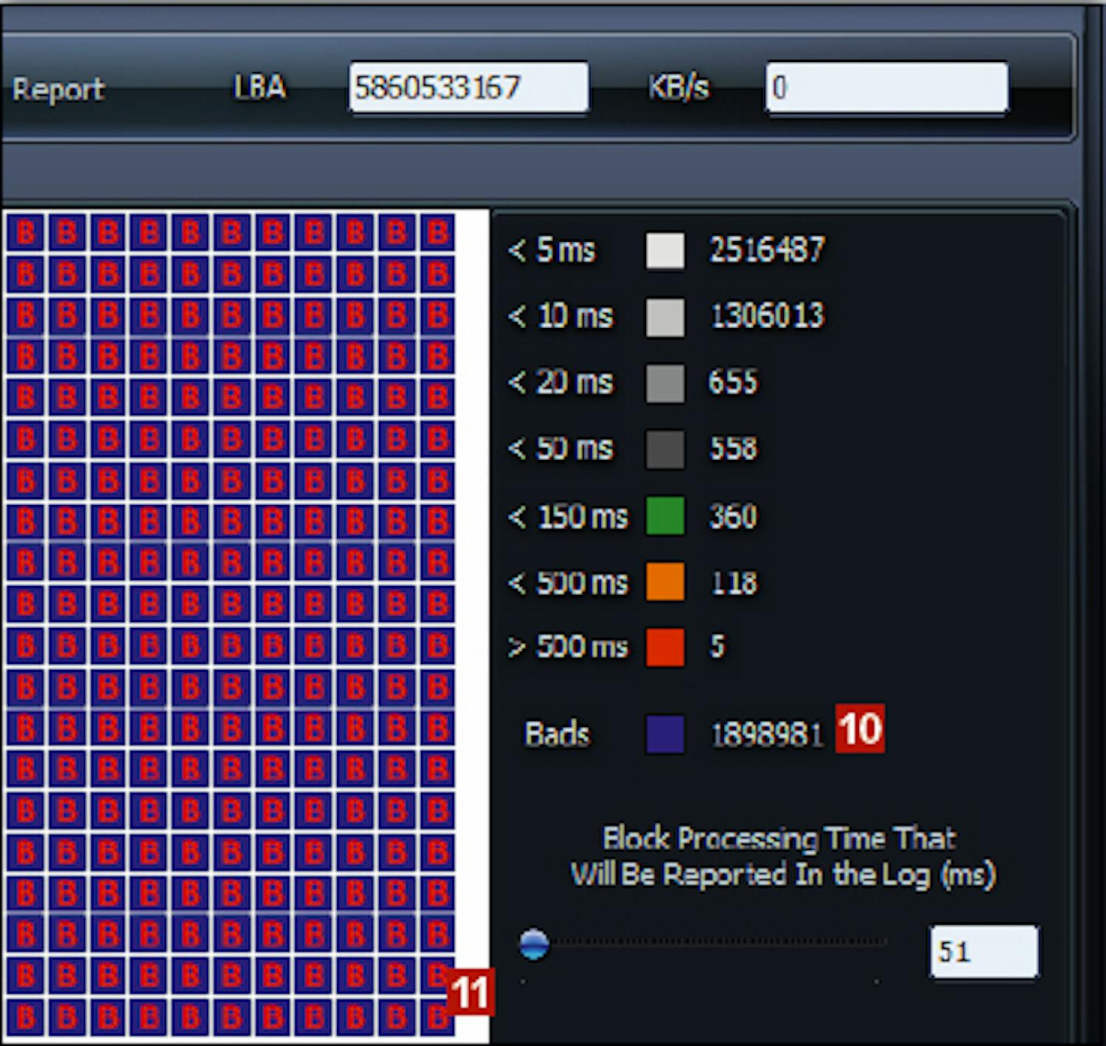
Task: Click the green < 150 ms swatch
Action: coord(664,515)
